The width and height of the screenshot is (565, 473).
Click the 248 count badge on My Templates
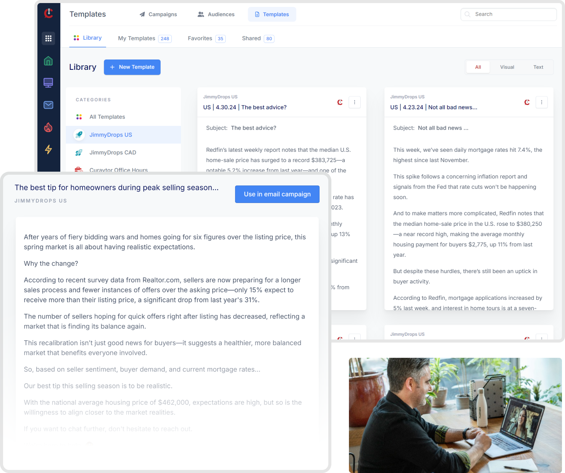165,39
